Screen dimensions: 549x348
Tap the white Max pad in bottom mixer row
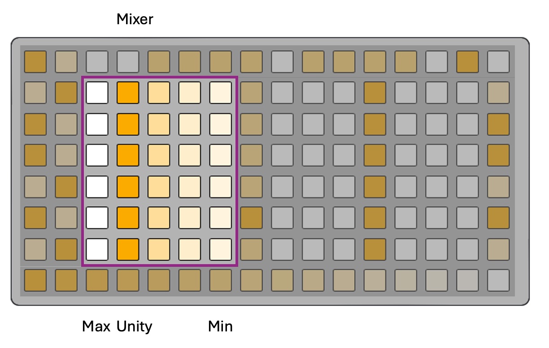[x=97, y=249]
